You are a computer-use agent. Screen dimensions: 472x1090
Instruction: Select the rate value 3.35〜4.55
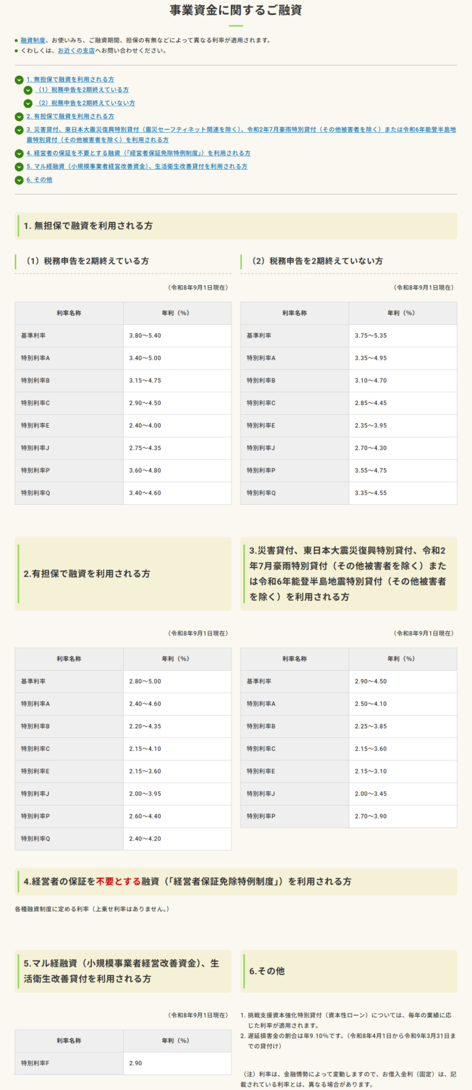click(371, 493)
